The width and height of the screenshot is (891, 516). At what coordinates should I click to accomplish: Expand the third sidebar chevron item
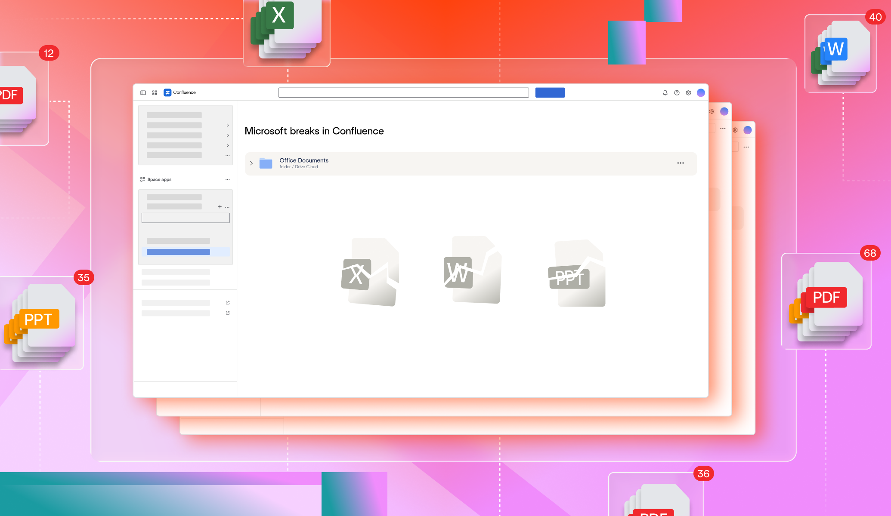tap(228, 145)
